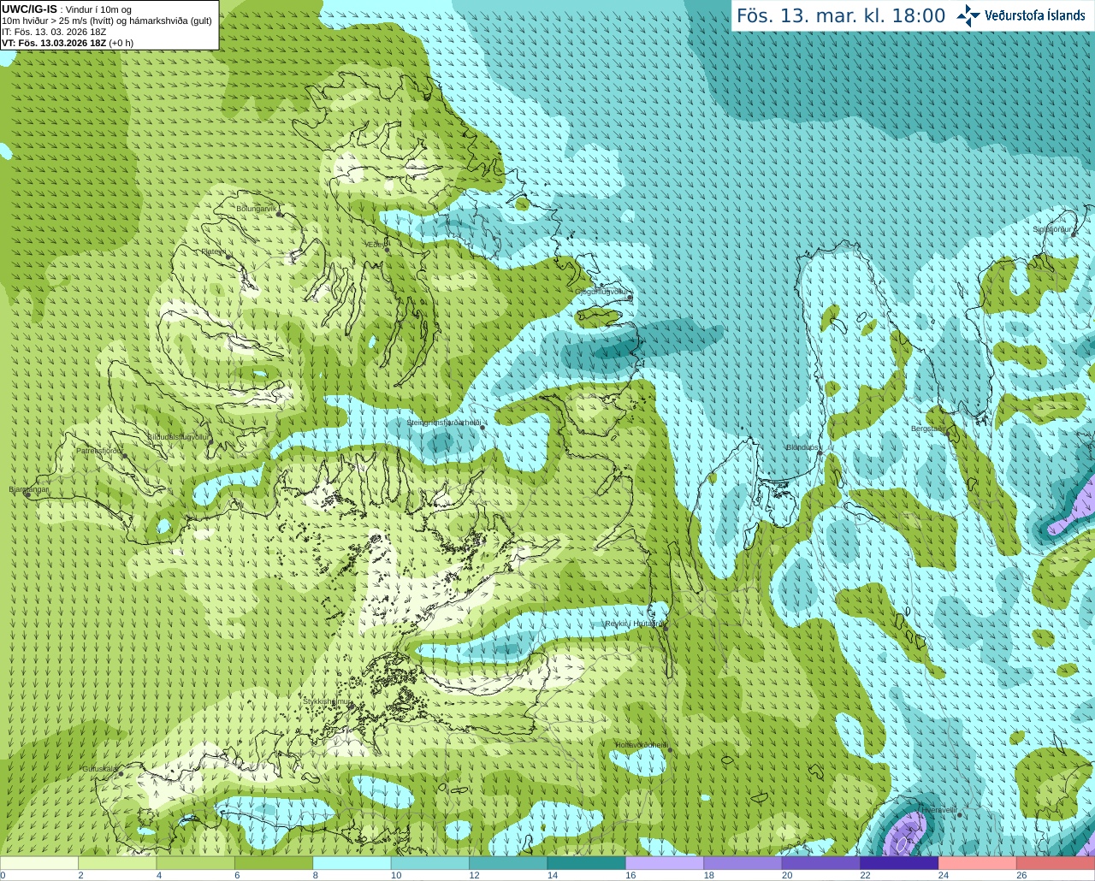Screen dimensions: 1095x881
Task: Pick the 16–18 m/s lavender legend swatch
Action: (x=665, y=863)
